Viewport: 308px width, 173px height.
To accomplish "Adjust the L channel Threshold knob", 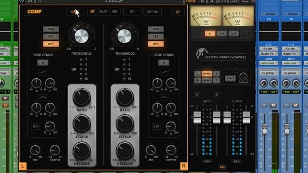I will pyautogui.click(x=81, y=37).
